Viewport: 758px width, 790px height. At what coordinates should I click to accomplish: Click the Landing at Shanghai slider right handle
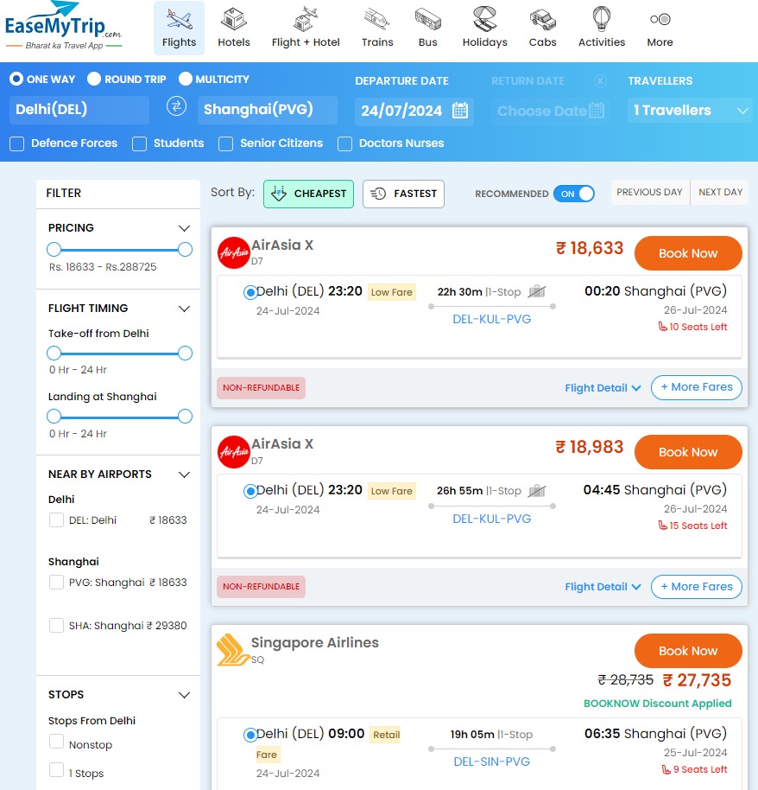tap(186, 416)
